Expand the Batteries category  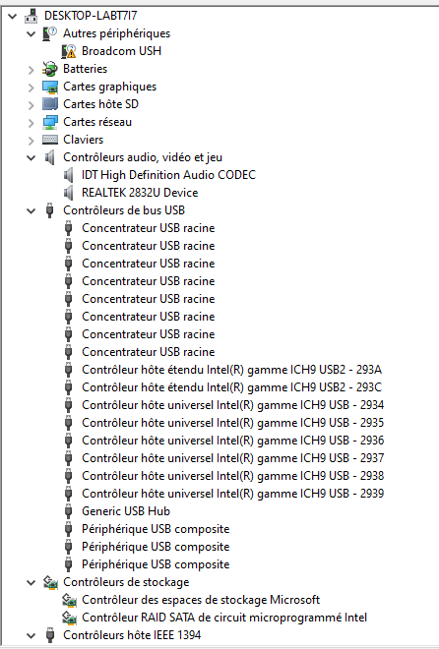point(31,70)
